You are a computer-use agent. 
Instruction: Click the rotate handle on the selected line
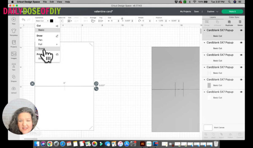(x=96, y=83)
